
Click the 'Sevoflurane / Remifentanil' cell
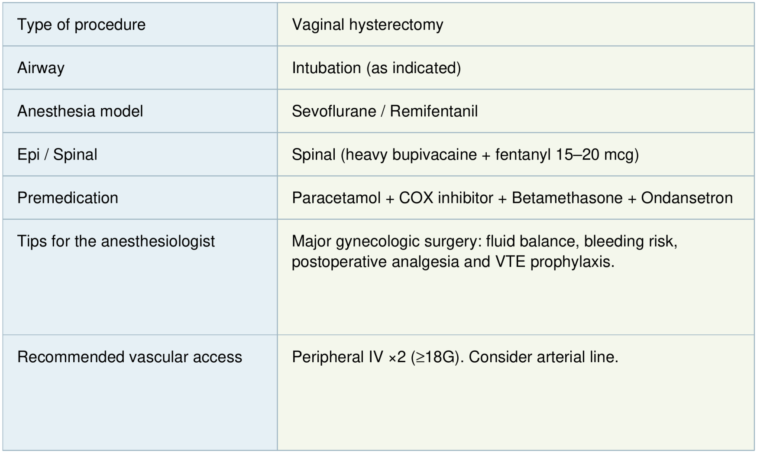[516, 111]
